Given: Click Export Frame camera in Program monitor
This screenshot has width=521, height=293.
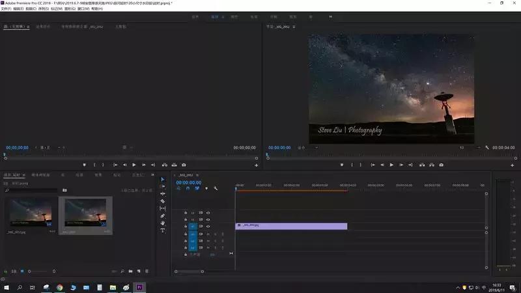Looking at the screenshot, I should [442, 165].
